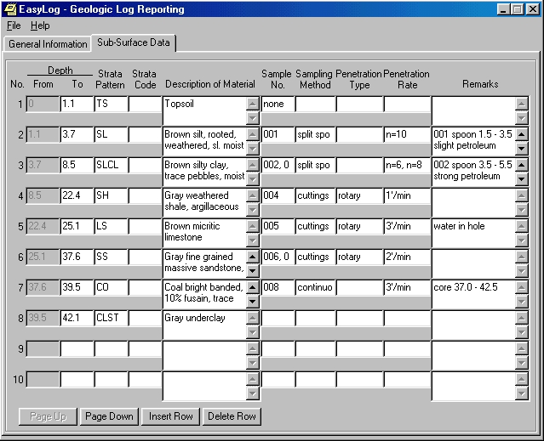Click the 2'/min penetration rate field
This screenshot has width=544, height=441.
click(x=407, y=257)
